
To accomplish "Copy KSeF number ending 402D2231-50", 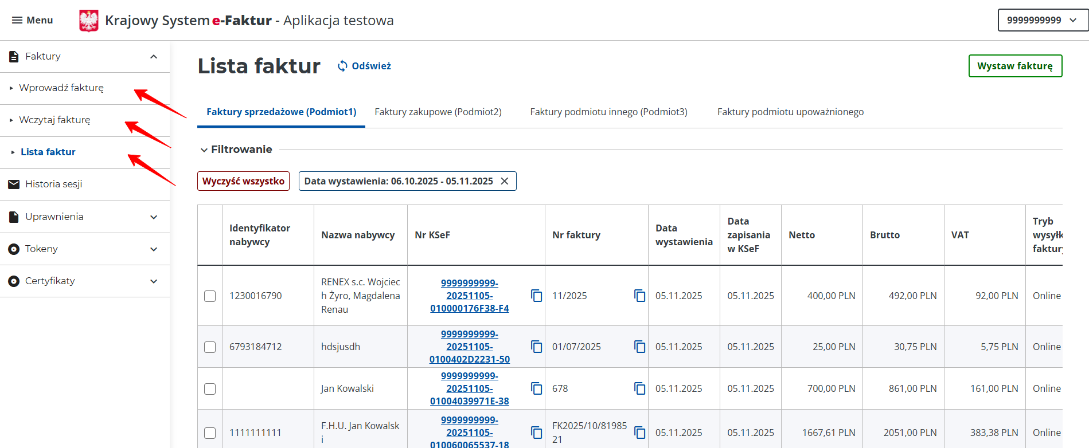I will pos(536,347).
